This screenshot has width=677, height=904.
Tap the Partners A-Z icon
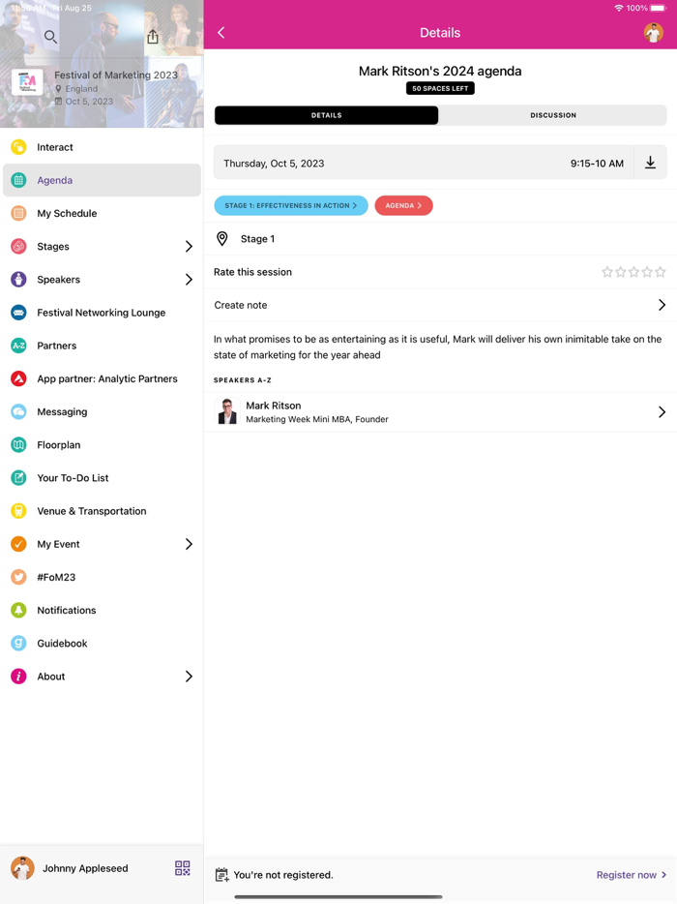18,346
